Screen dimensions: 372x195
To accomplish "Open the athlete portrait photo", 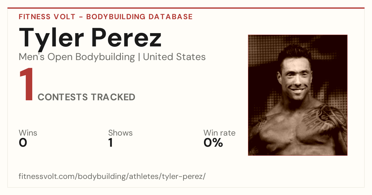I will pos(298,95).
